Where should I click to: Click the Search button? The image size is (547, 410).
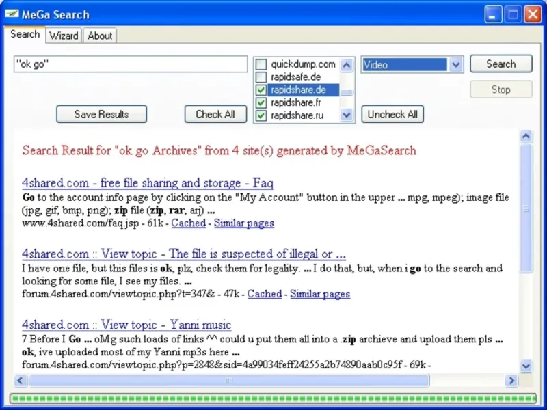[x=501, y=64]
